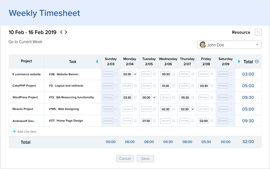The image size is (270, 169).
Task: Click the resource dropdown arrow
Action: click(257, 45)
